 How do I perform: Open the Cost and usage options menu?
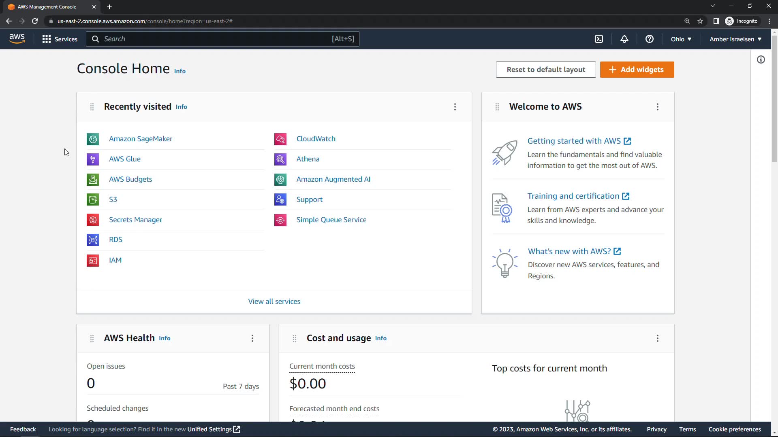(x=658, y=338)
